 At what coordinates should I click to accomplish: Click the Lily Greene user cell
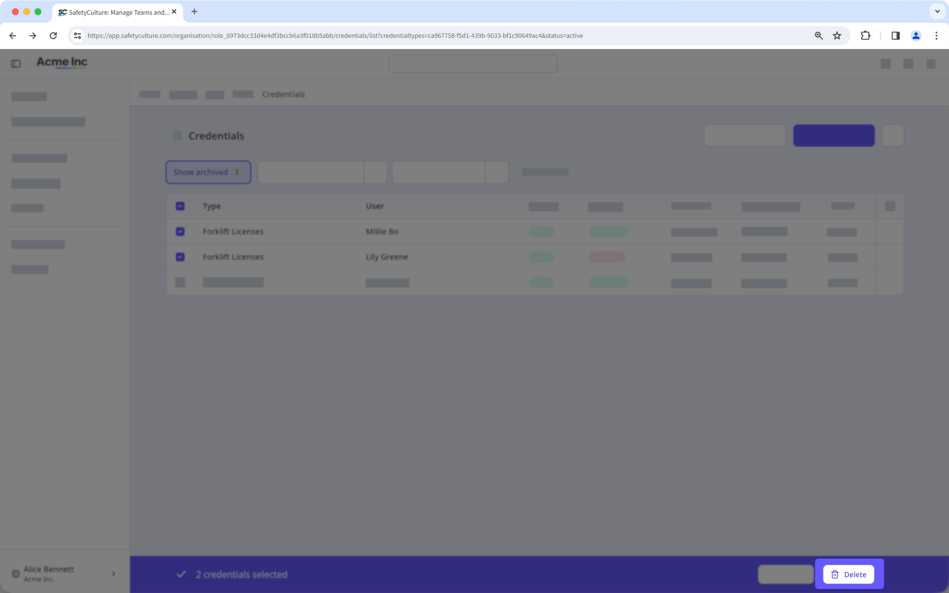click(387, 257)
